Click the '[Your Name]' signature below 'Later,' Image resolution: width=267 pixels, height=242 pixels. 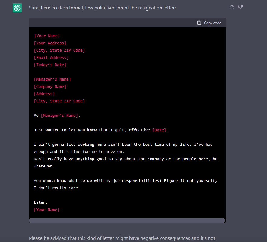pyautogui.click(x=47, y=210)
